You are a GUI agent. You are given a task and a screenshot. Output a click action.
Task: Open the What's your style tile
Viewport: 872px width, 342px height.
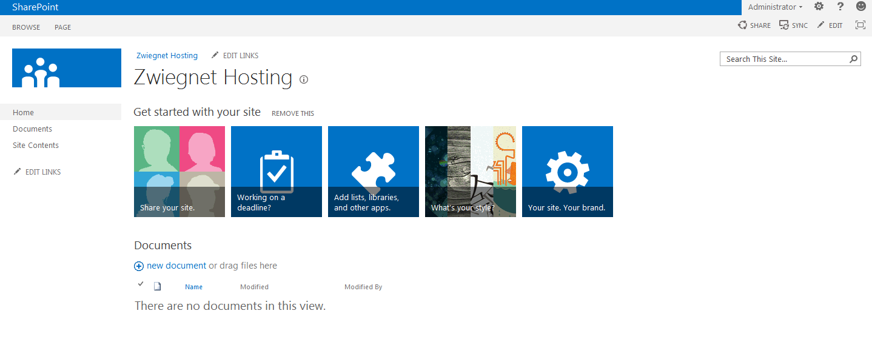click(x=471, y=172)
